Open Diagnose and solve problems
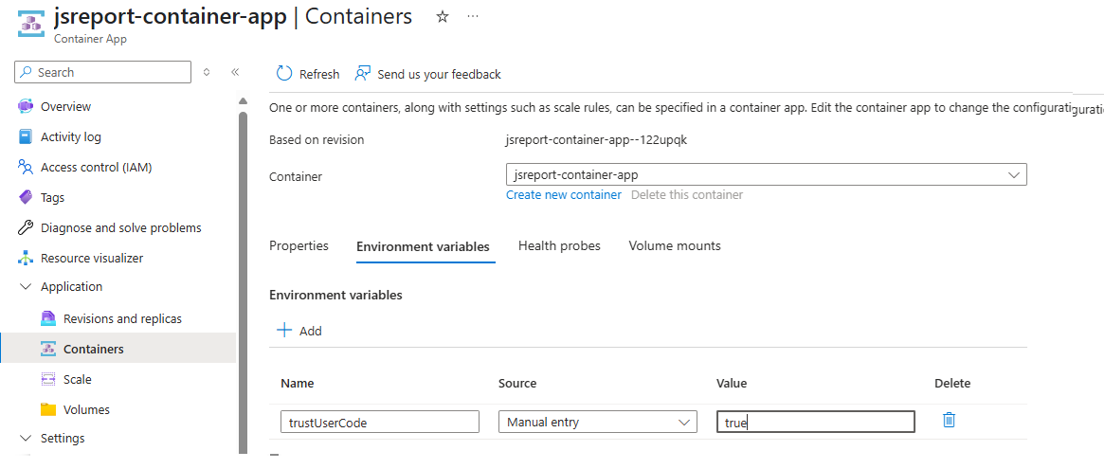The width and height of the screenshot is (1104, 469). coord(118,227)
